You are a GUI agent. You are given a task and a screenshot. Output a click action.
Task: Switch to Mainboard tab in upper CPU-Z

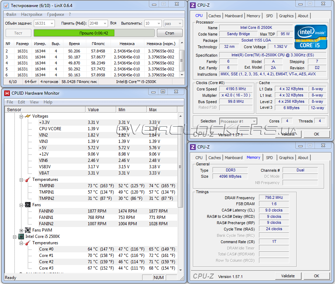coord(234,16)
